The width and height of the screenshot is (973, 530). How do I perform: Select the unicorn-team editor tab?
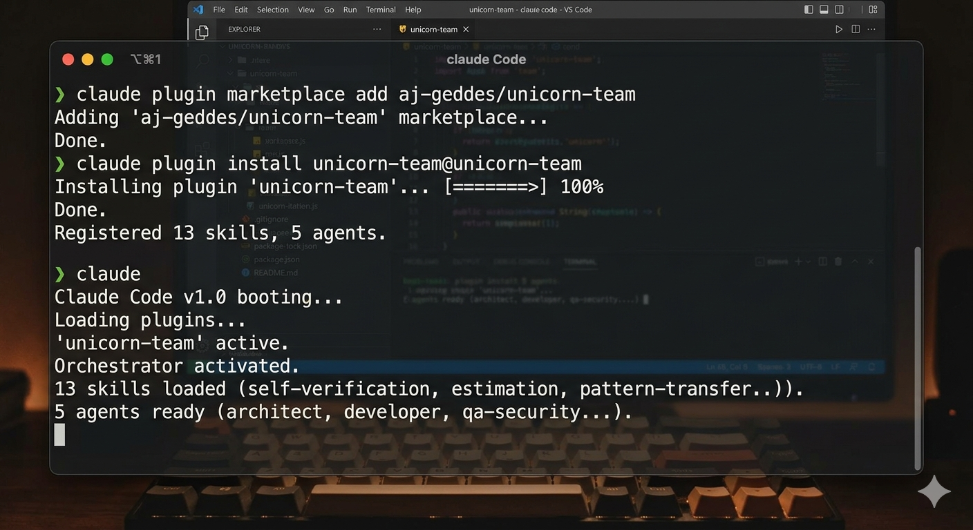(434, 30)
